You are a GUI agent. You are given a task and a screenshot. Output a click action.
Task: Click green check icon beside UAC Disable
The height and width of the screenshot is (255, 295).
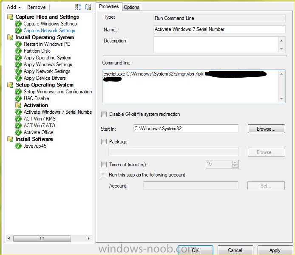[18, 98]
